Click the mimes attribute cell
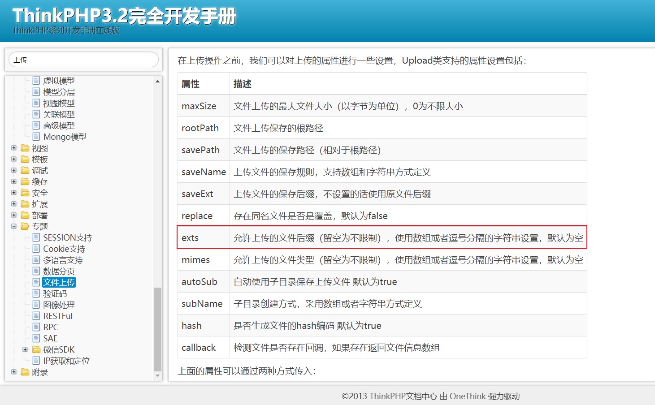 click(x=204, y=259)
